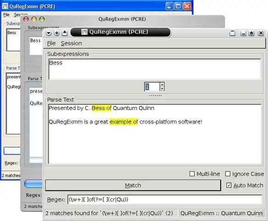
Task: Click the subexpression number field showing 1
Action: [x=152, y=87]
